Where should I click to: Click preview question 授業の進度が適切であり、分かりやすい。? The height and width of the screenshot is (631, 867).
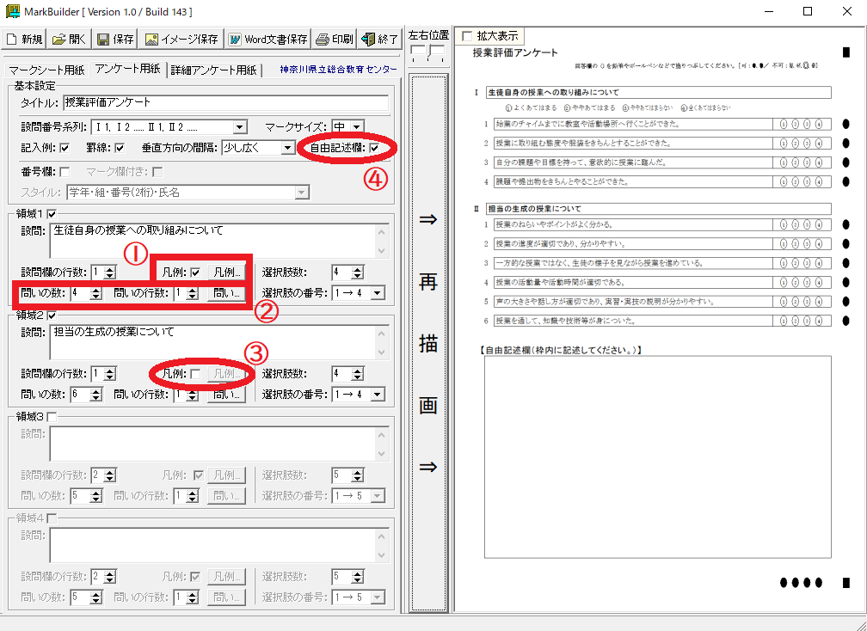[x=561, y=243]
